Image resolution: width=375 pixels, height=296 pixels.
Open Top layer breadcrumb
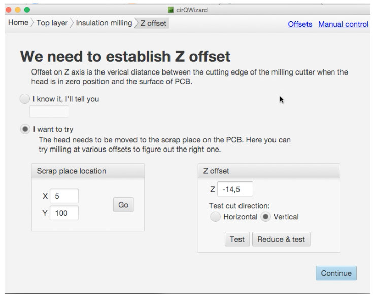tap(52, 23)
